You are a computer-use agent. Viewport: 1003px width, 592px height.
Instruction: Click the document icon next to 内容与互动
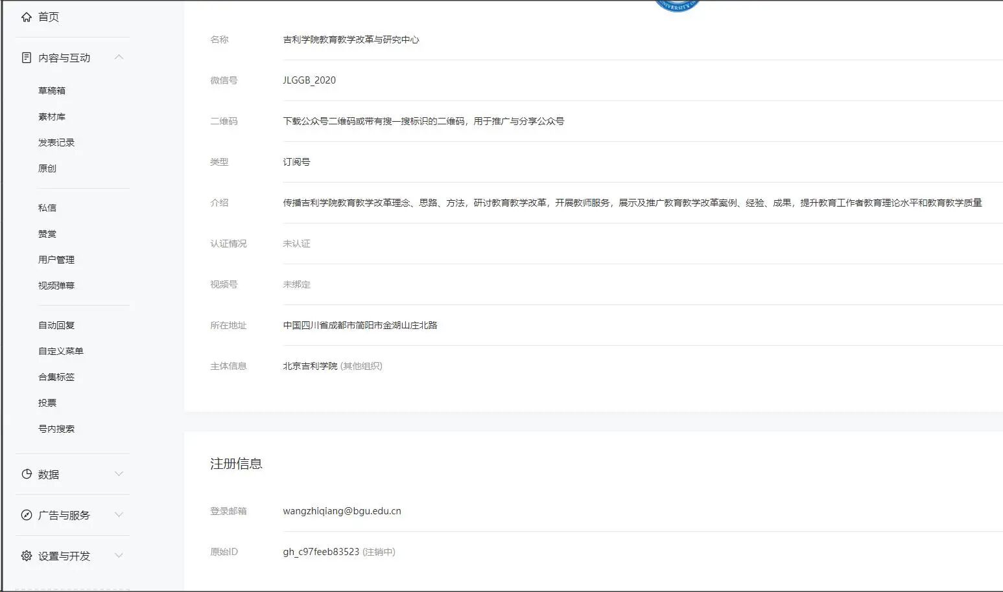27,58
